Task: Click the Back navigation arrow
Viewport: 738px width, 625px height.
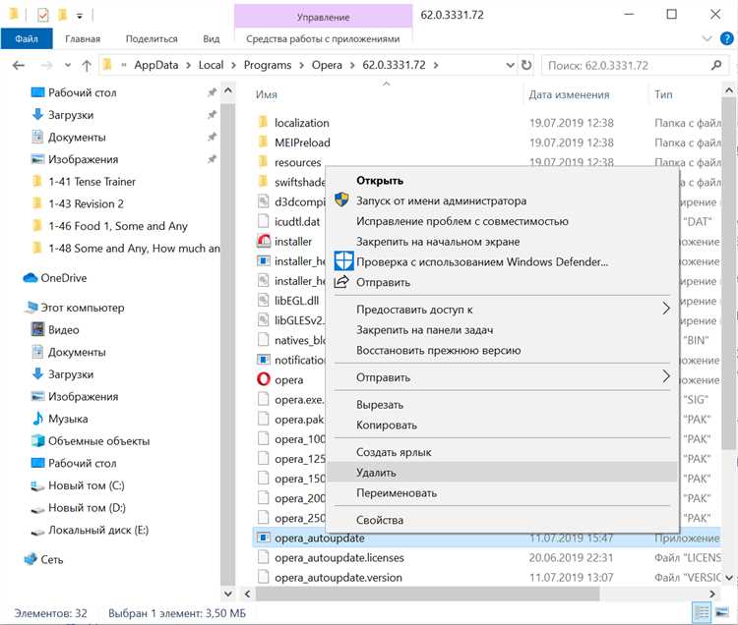Action: point(19,65)
